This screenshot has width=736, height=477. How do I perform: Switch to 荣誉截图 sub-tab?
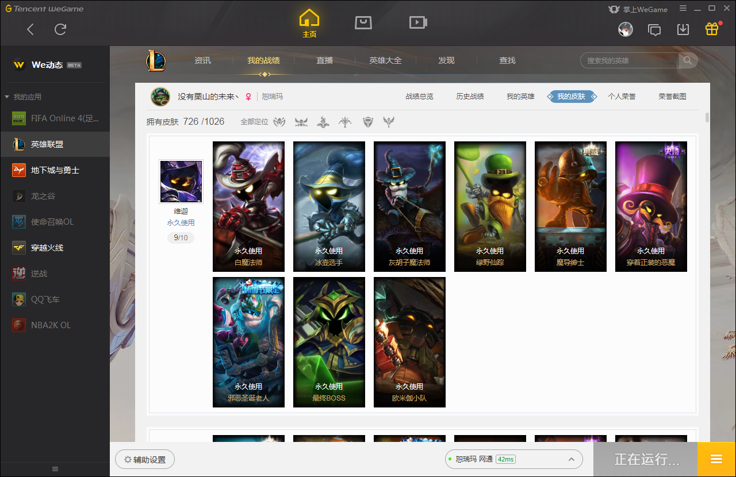coord(672,97)
